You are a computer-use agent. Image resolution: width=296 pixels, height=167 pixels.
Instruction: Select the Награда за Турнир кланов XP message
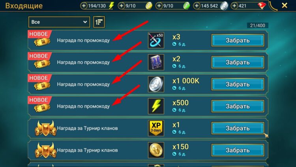point(148,128)
